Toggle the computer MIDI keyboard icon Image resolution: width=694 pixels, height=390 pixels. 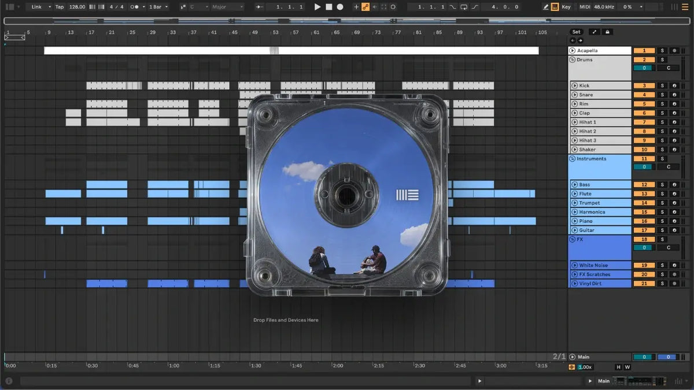tap(555, 7)
